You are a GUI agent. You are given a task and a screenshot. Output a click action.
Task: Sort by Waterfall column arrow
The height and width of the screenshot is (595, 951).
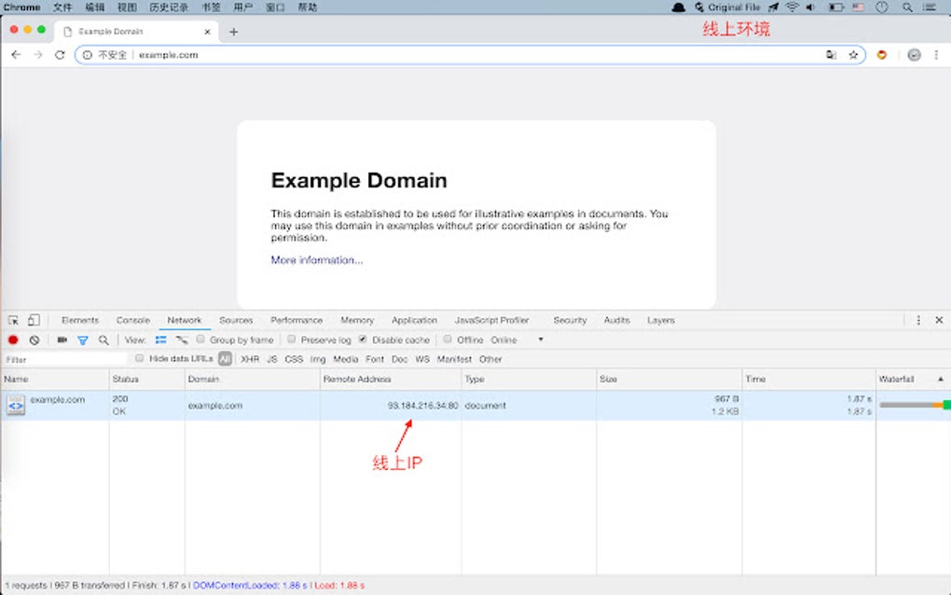pyautogui.click(x=941, y=379)
